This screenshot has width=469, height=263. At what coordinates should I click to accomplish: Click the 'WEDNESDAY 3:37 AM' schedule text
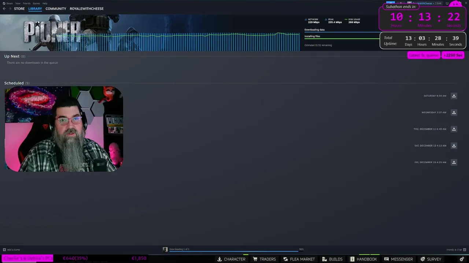coord(434,113)
